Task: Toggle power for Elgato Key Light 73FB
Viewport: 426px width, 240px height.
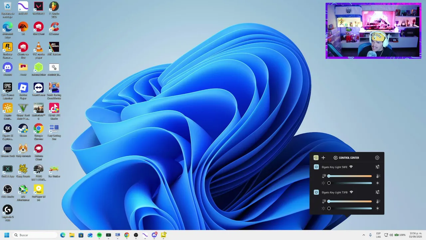Action: tap(316, 192)
